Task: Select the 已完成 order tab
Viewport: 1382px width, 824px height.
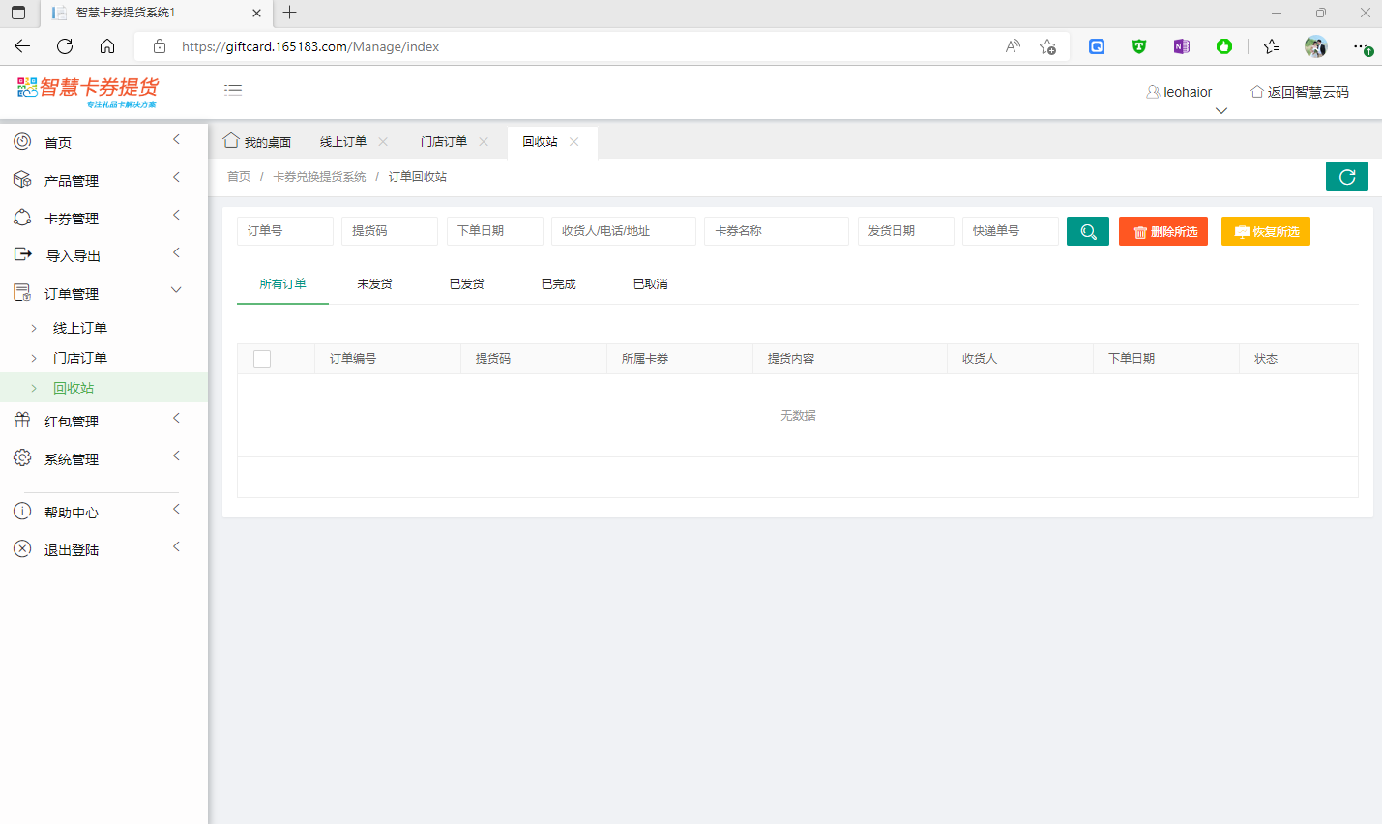Action: (x=558, y=284)
